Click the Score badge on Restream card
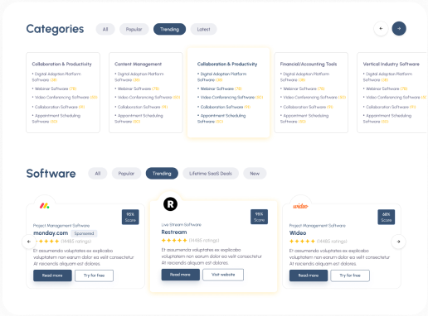 [259, 217]
